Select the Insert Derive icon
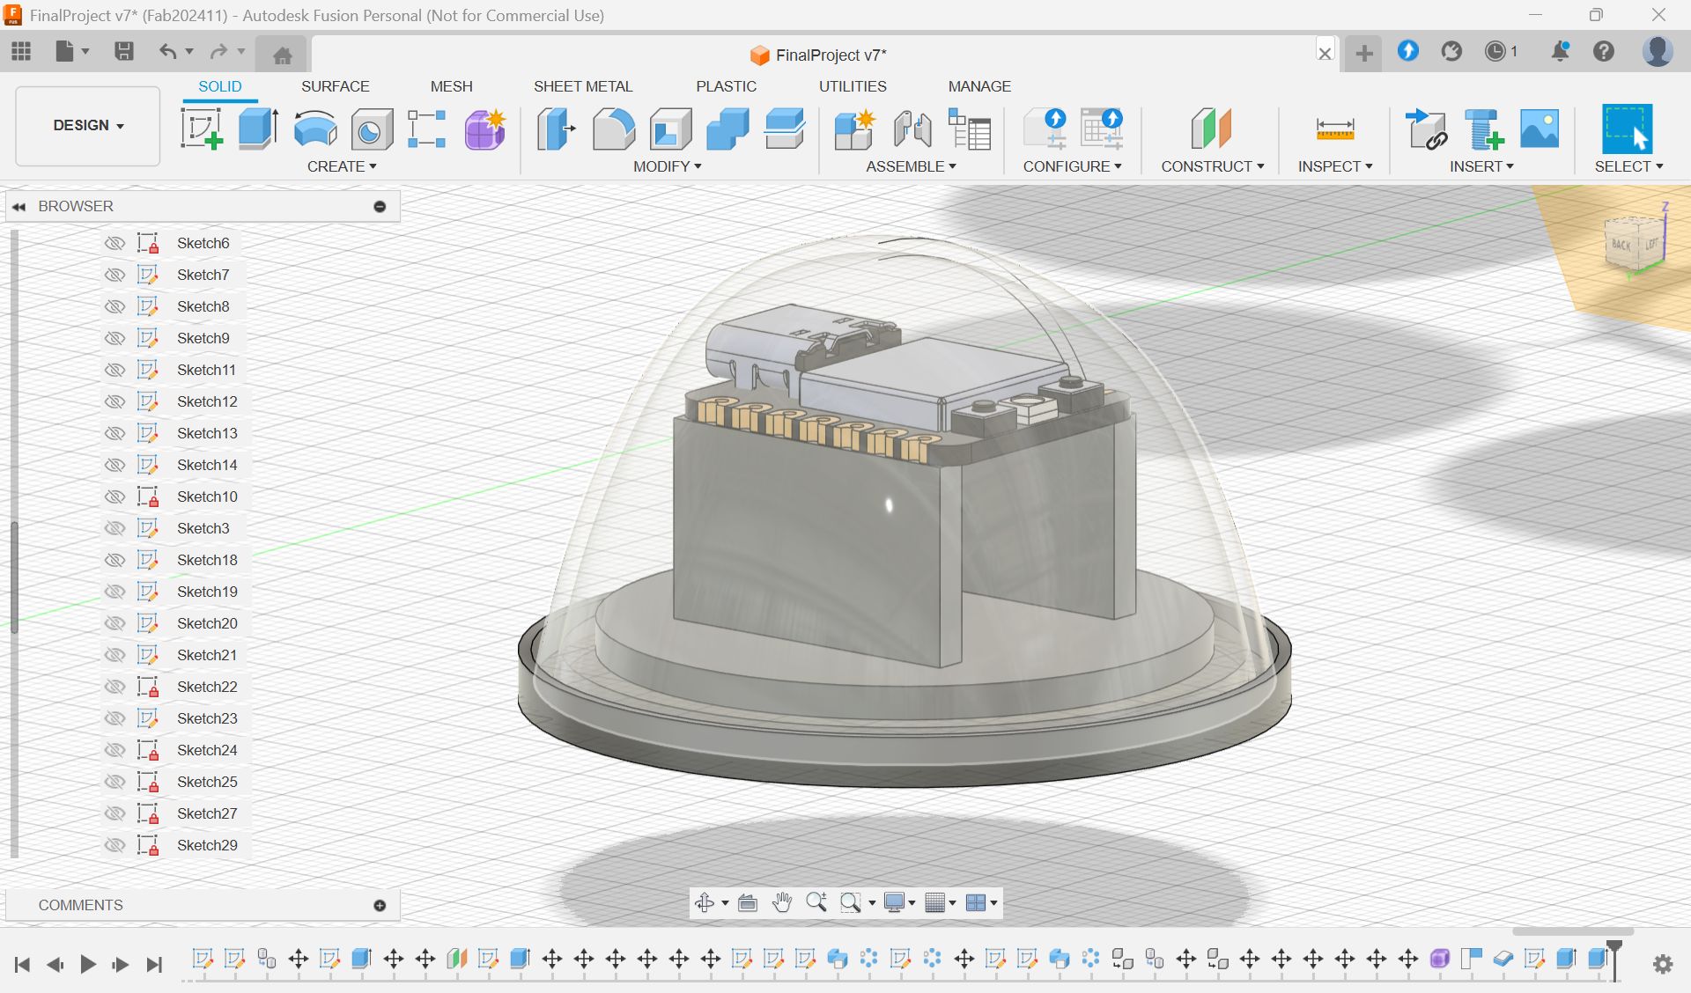The image size is (1691, 993). (x=1426, y=129)
